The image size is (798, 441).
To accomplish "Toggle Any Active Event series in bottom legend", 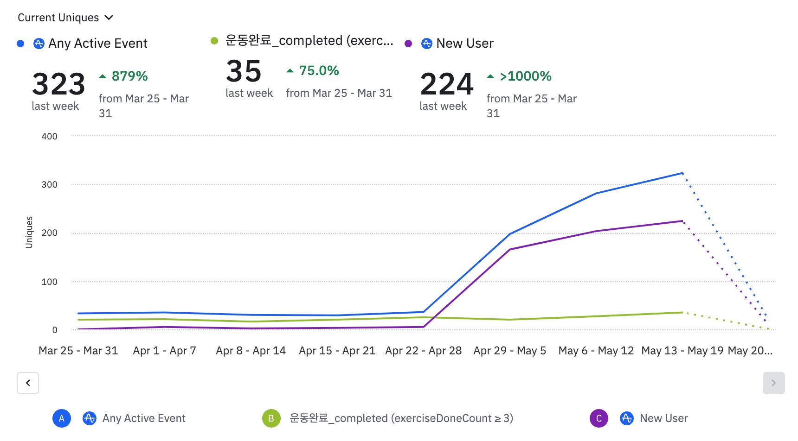I will pos(144,418).
